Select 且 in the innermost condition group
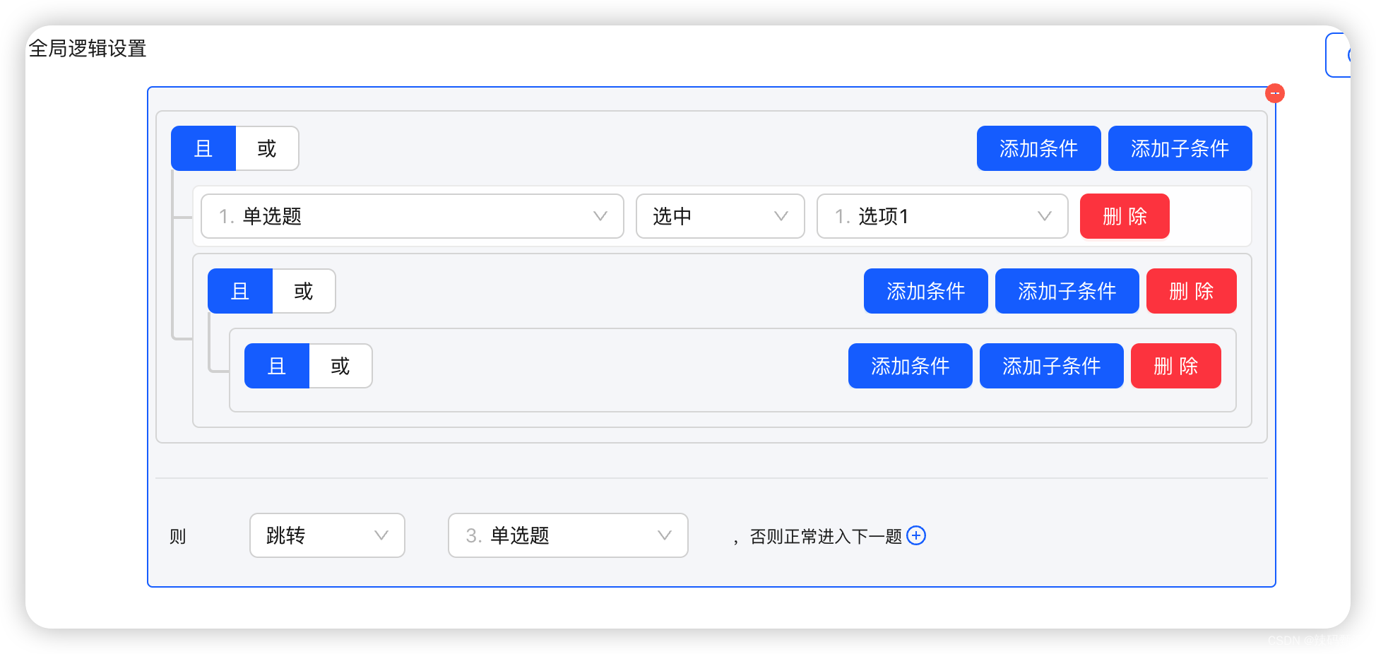The width and height of the screenshot is (1376, 654). pos(277,366)
